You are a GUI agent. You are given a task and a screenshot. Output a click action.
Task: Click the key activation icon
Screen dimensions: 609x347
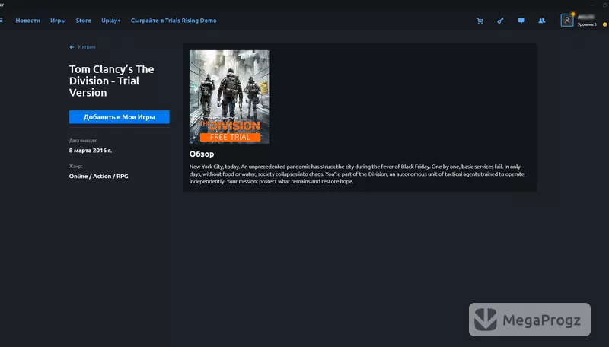(x=500, y=21)
